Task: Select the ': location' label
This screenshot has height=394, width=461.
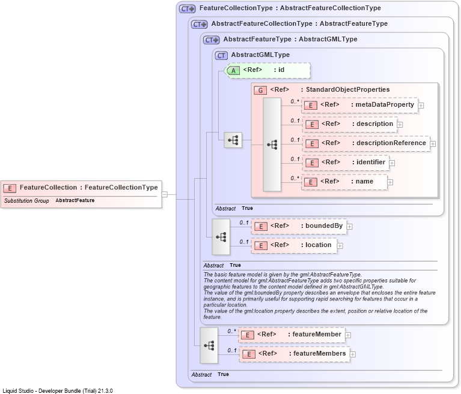Action: (x=316, y=245)
